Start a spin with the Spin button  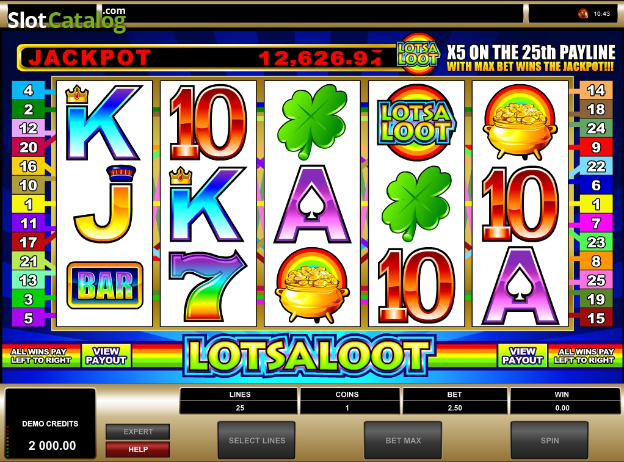pos(550,441)
